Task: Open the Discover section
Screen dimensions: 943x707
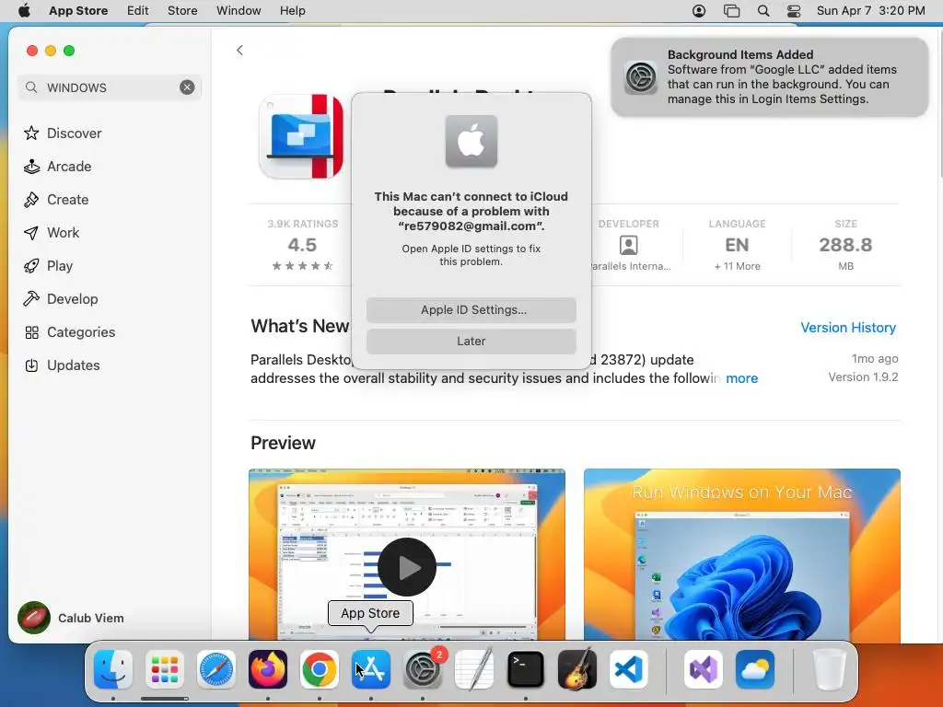Action: coord(74,133)
